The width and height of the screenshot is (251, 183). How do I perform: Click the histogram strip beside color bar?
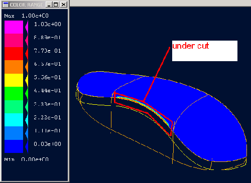tap(27, 87)
